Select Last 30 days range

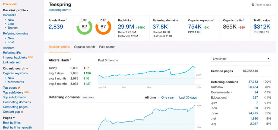(x=188, y=97)
